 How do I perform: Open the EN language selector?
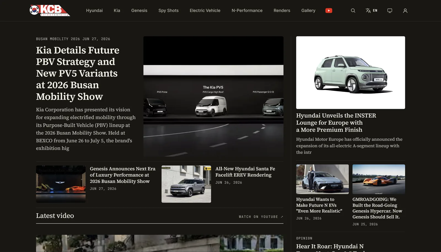click(x=371, y=10)
